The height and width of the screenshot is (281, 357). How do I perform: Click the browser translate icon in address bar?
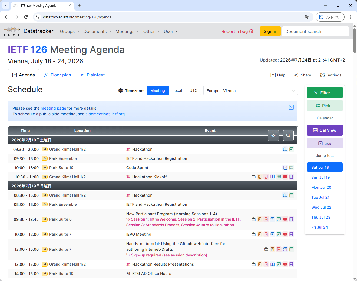click(307, 17)
